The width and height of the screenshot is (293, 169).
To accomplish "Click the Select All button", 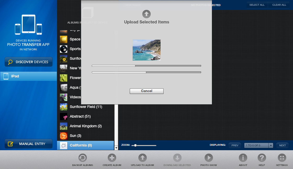I will [257, 5].
